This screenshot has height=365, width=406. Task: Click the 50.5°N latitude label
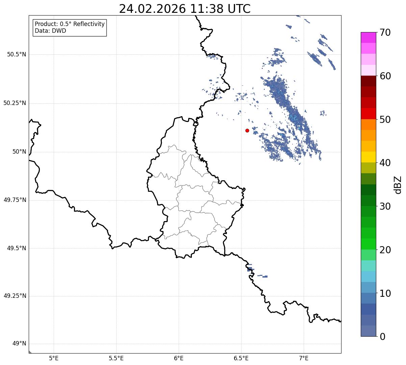(17, 54)
